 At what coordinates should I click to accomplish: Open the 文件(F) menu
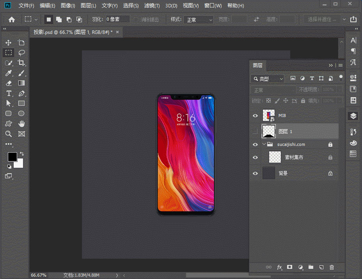click(26, 5)
